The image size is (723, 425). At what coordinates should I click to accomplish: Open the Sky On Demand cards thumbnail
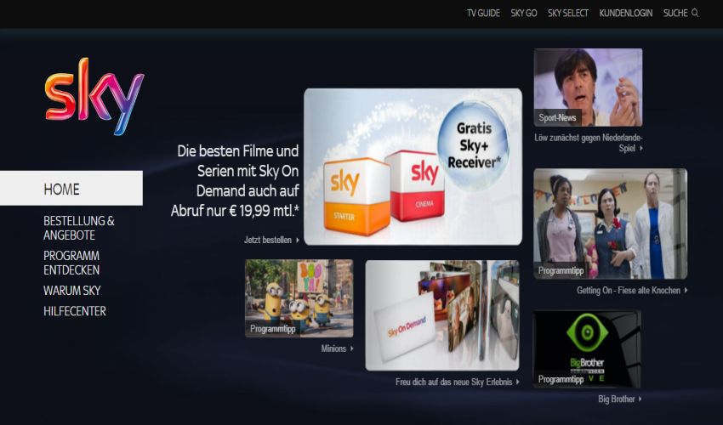[x=442, y=315]
